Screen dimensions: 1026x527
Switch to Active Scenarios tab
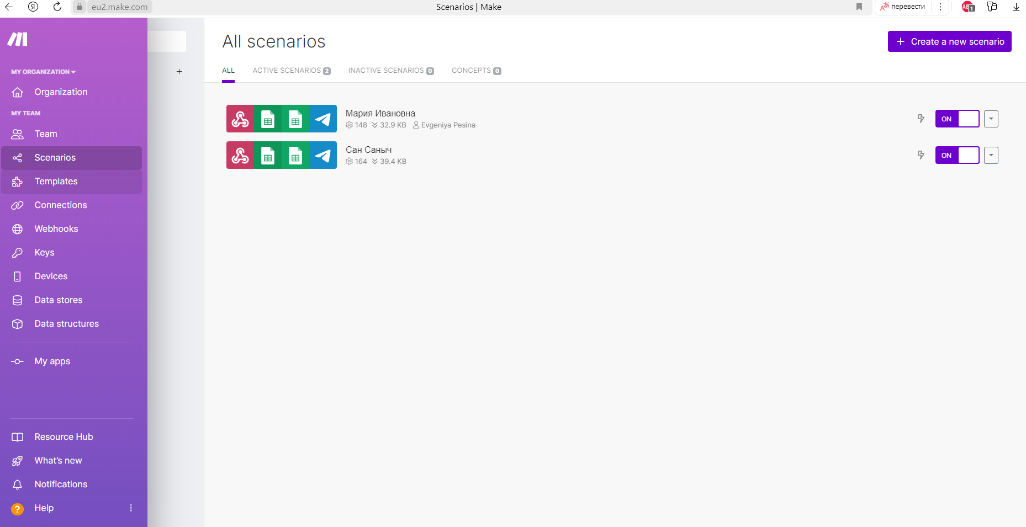point(292,71)
